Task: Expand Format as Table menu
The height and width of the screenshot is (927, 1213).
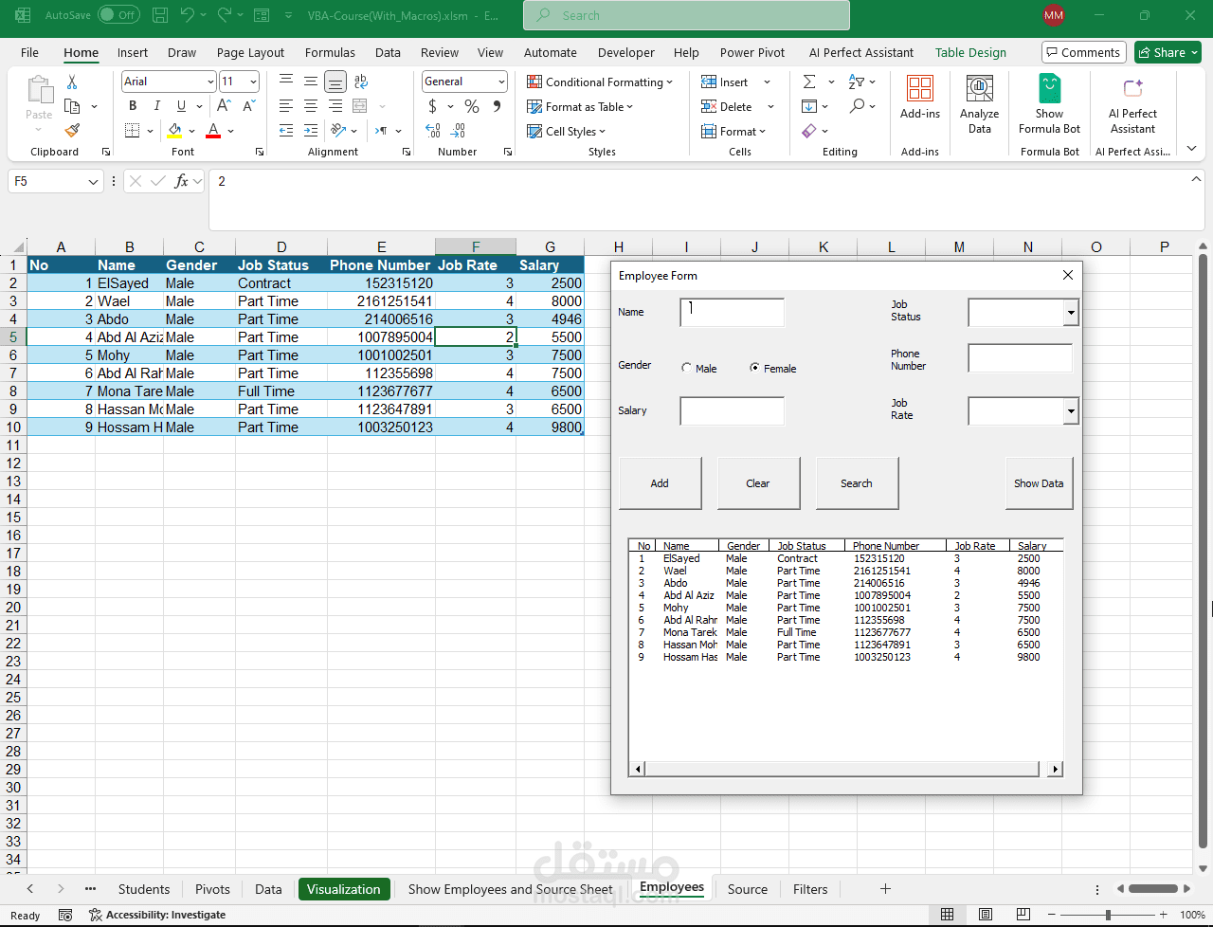Action: [580, 107]
